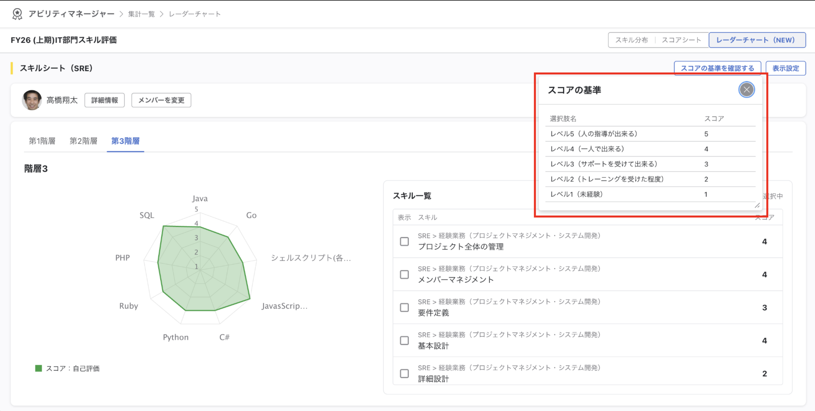815x411 pixels.
Task: Click アビリティマネージャー in the breadcrumb
Action: pos(72,14)
